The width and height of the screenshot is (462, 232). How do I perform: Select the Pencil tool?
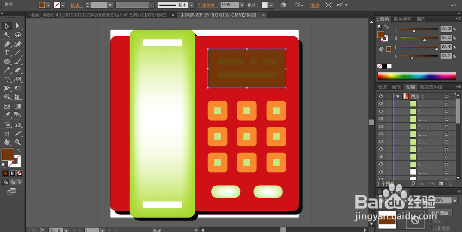point(7,70)
